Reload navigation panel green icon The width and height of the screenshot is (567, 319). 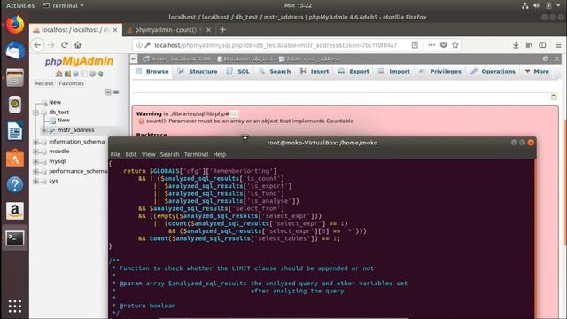100,74
